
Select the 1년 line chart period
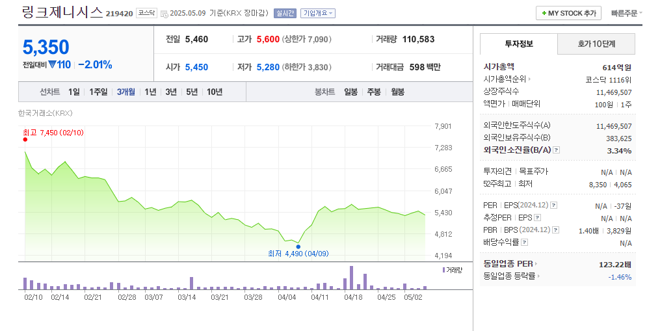[x=150, y=92]
